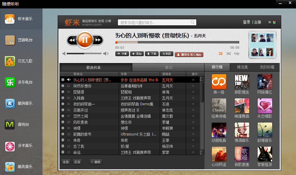The image size is (296, 175).
Task: Click 登录 login link
Action: [x=246, y=22]
